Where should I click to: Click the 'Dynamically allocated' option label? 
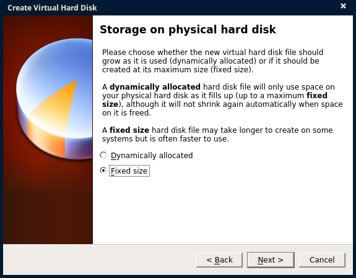pyautogui.click(x=152, y=156)
